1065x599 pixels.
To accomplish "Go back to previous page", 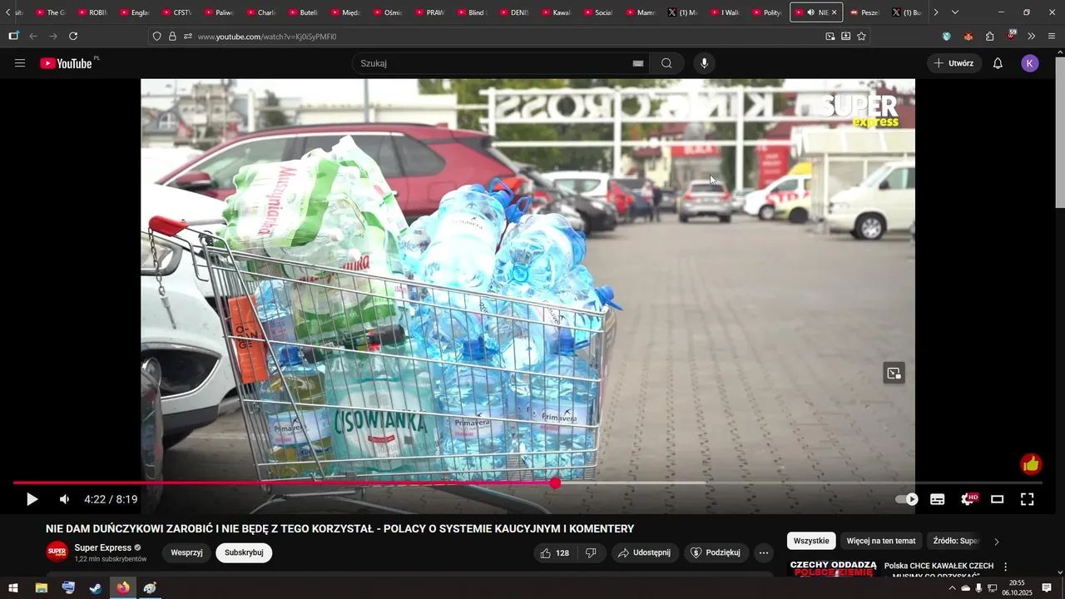I will [33, 36].
